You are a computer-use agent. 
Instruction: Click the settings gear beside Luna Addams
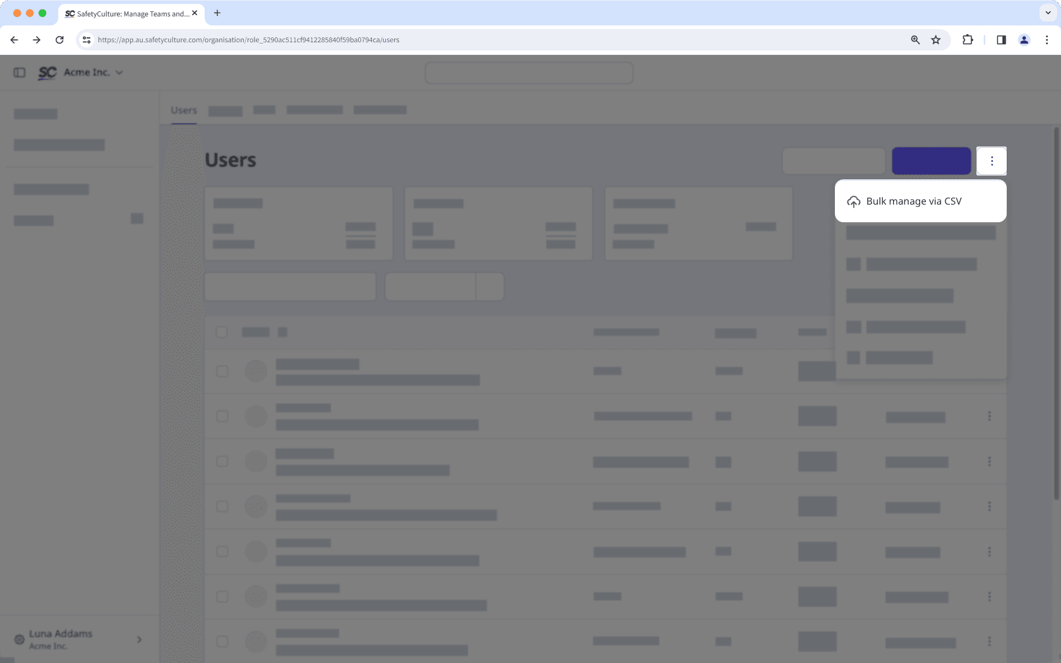click(x=19, y=640)
